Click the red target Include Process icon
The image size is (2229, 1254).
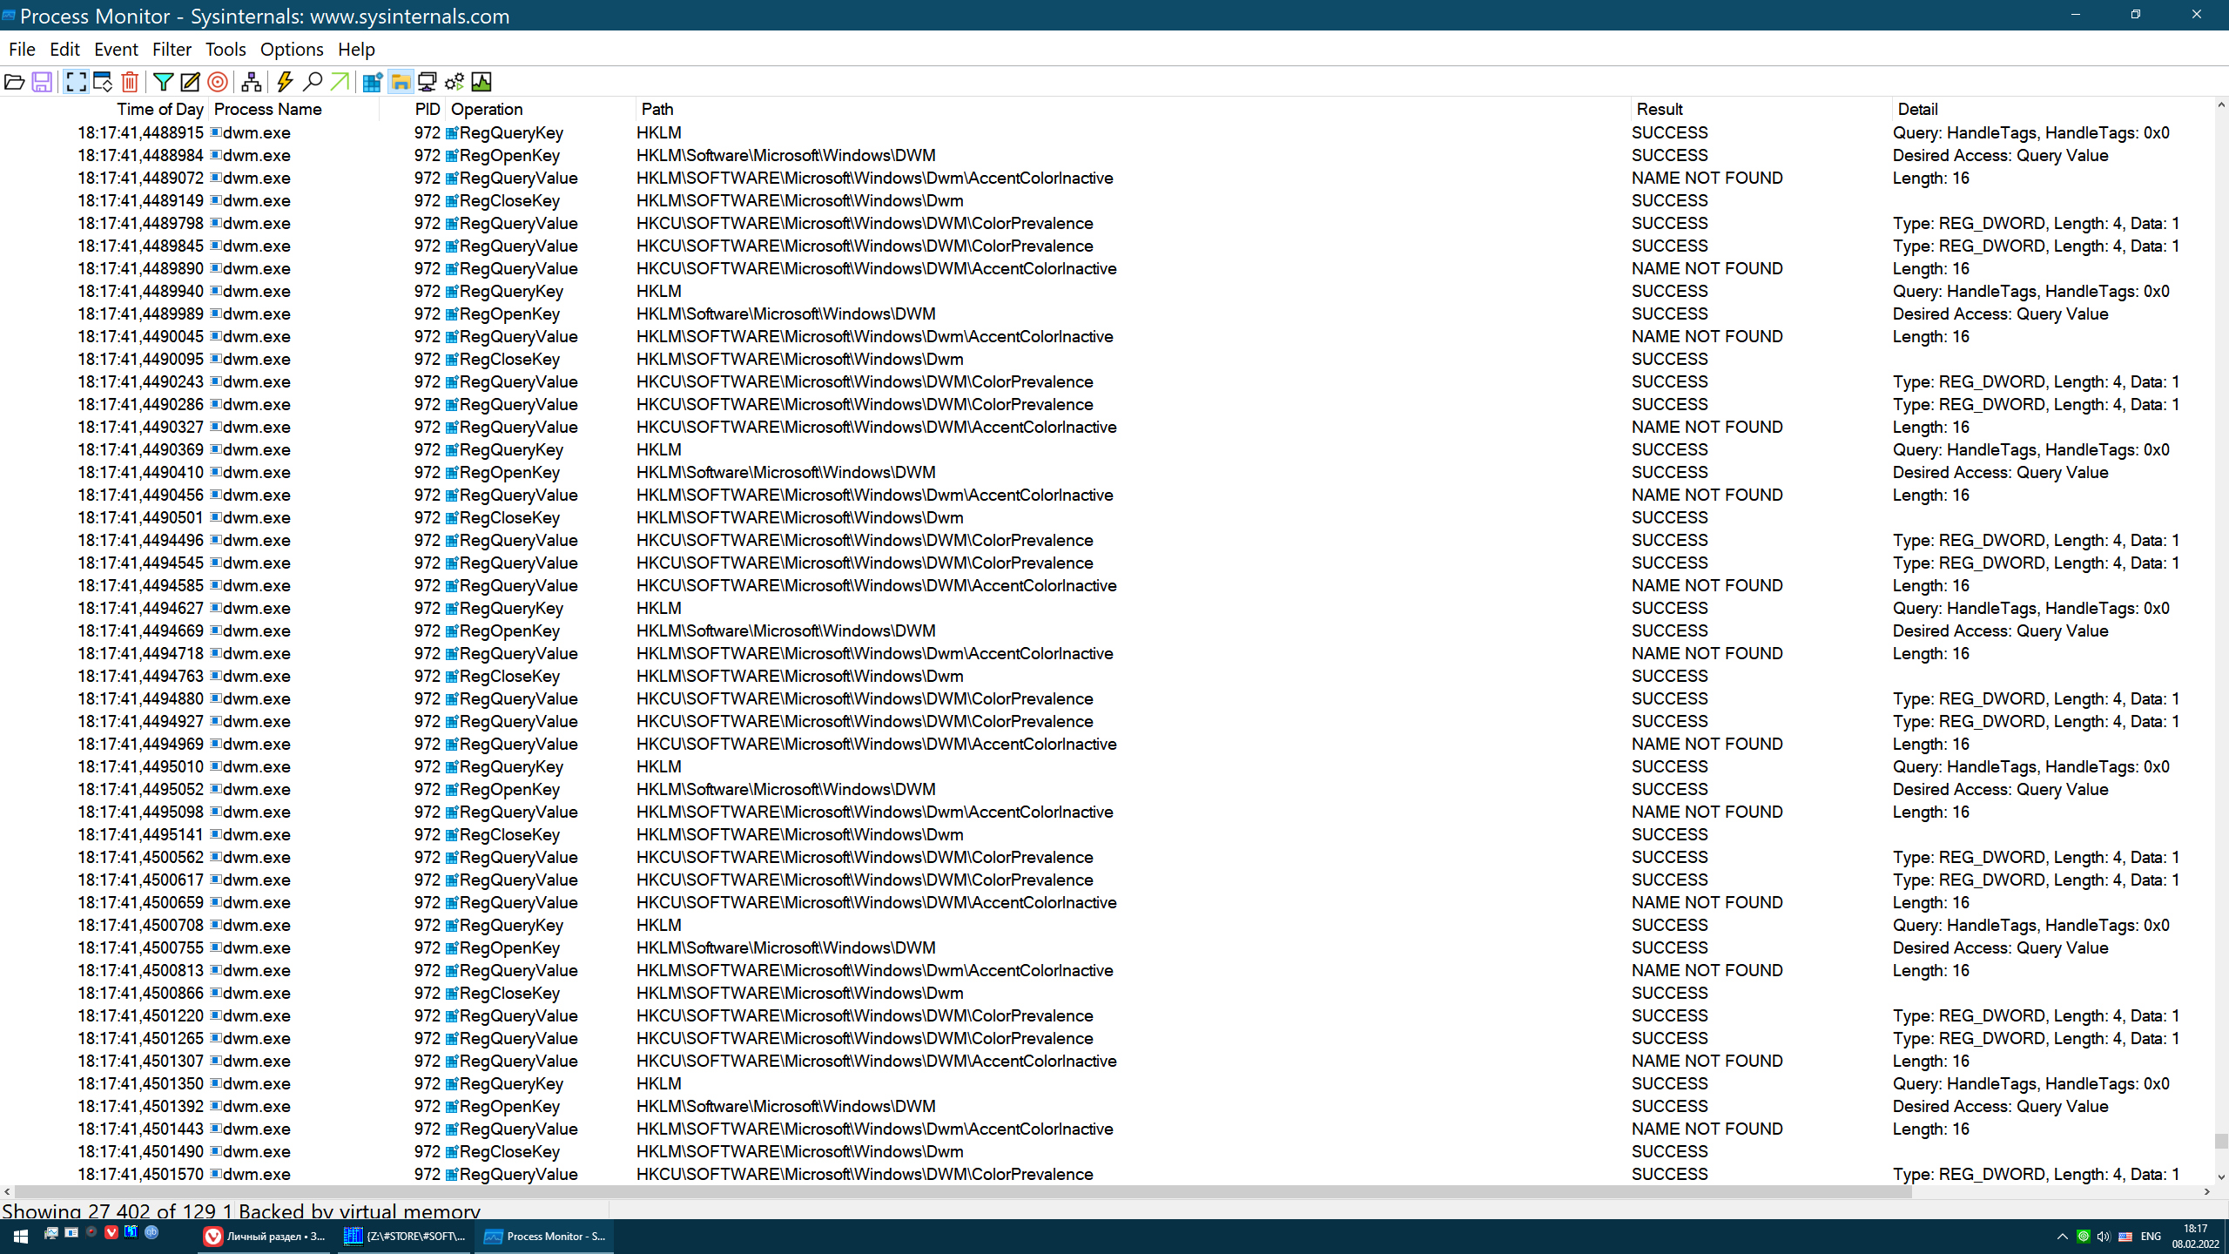click(x=218, y=82)
